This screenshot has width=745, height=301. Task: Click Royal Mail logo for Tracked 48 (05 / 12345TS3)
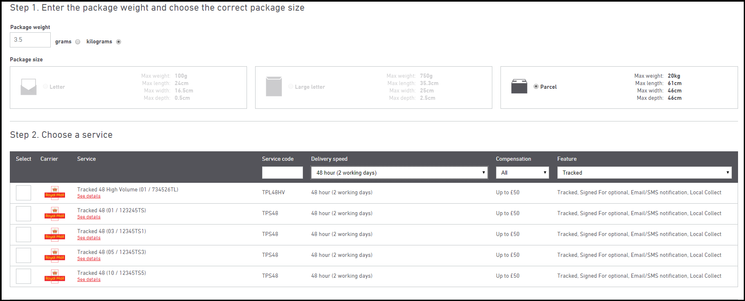tap(55, 255)
